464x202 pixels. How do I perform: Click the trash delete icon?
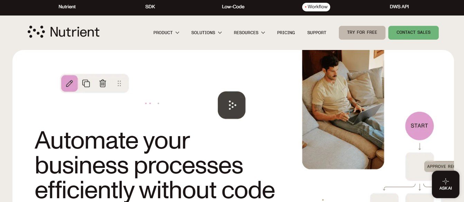103,83
